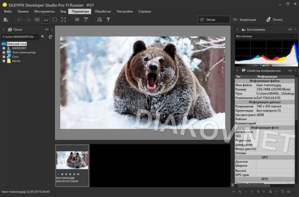Open the 'Инструменты' menu
Screen dimensions: 299x197
(x=44, y=12)
